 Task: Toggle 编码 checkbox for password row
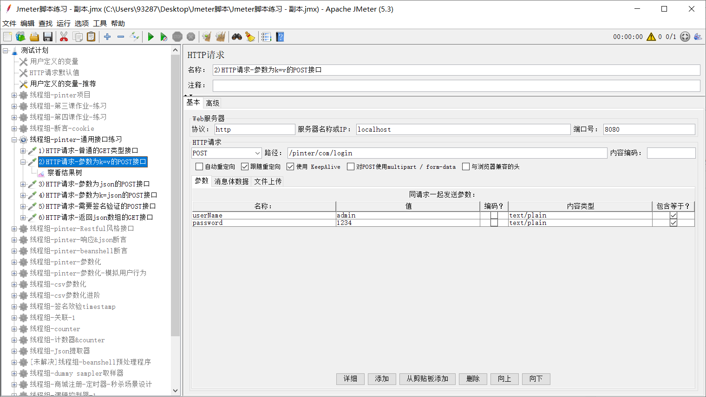coord(494,223)
